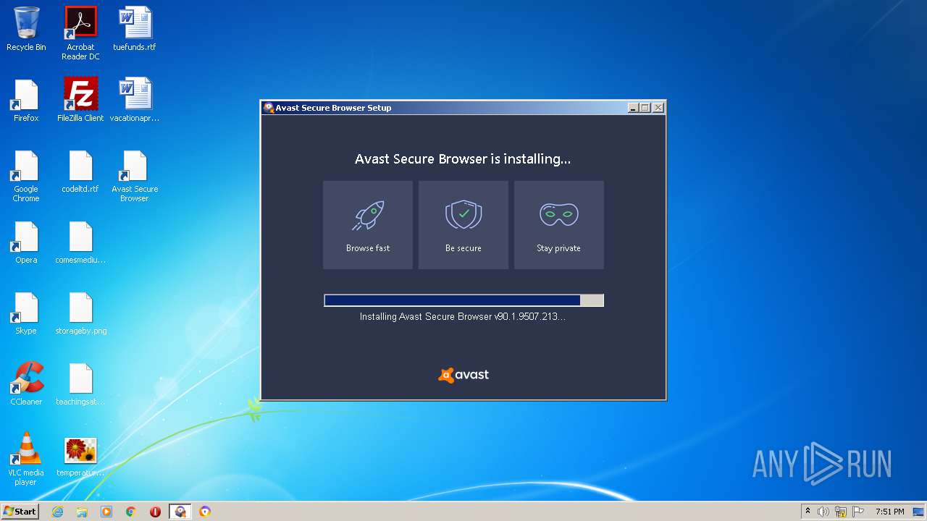Switch to Avast Setup taskbar button
The image size is (927, 521).
[x=180, y=512]
